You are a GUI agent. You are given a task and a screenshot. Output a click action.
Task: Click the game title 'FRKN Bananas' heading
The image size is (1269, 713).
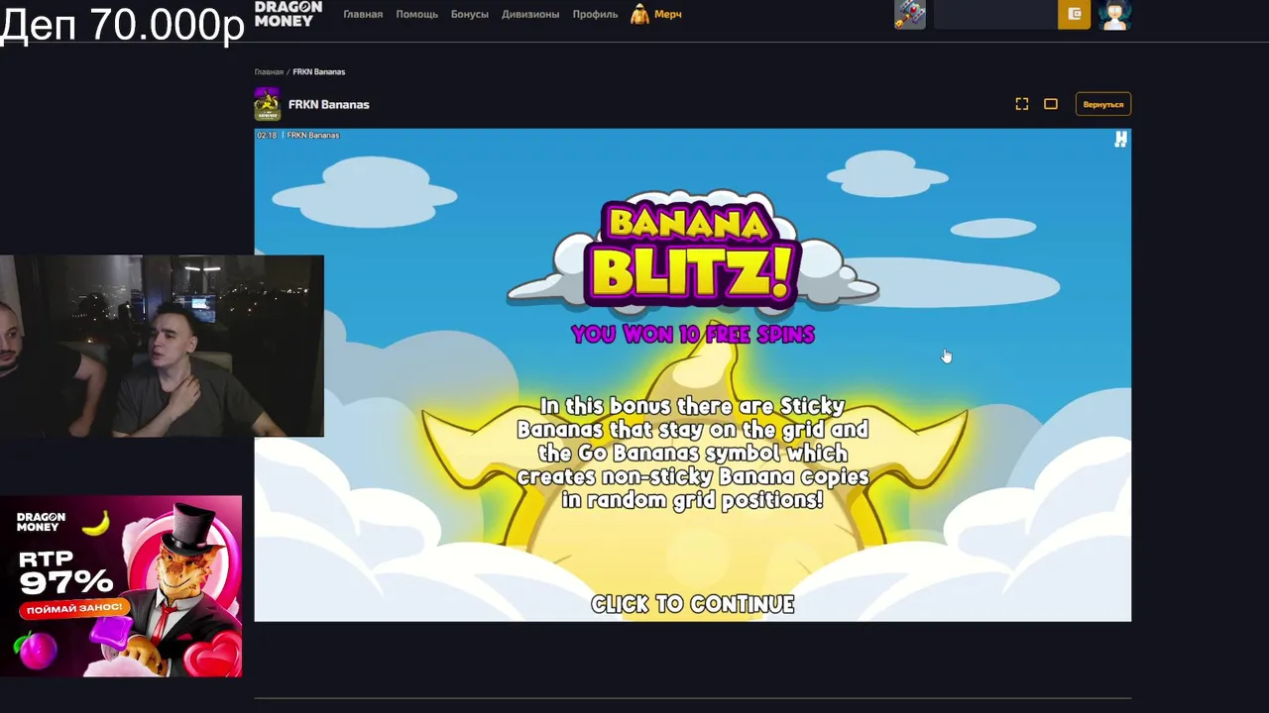click(329, 104)
